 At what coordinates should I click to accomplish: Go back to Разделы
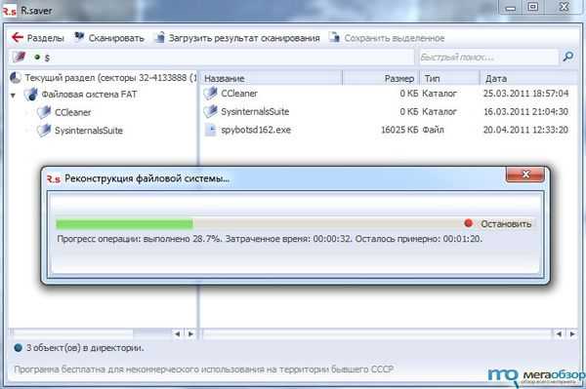pyautogui.click(x=45, y=38)
